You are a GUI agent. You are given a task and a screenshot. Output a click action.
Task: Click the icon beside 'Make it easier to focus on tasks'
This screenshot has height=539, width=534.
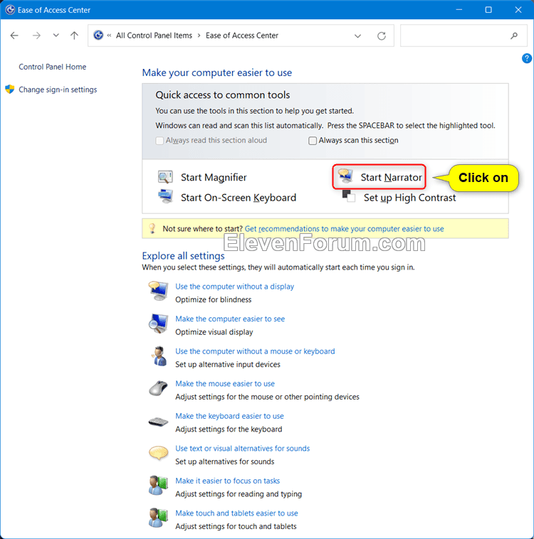(158, 486)
